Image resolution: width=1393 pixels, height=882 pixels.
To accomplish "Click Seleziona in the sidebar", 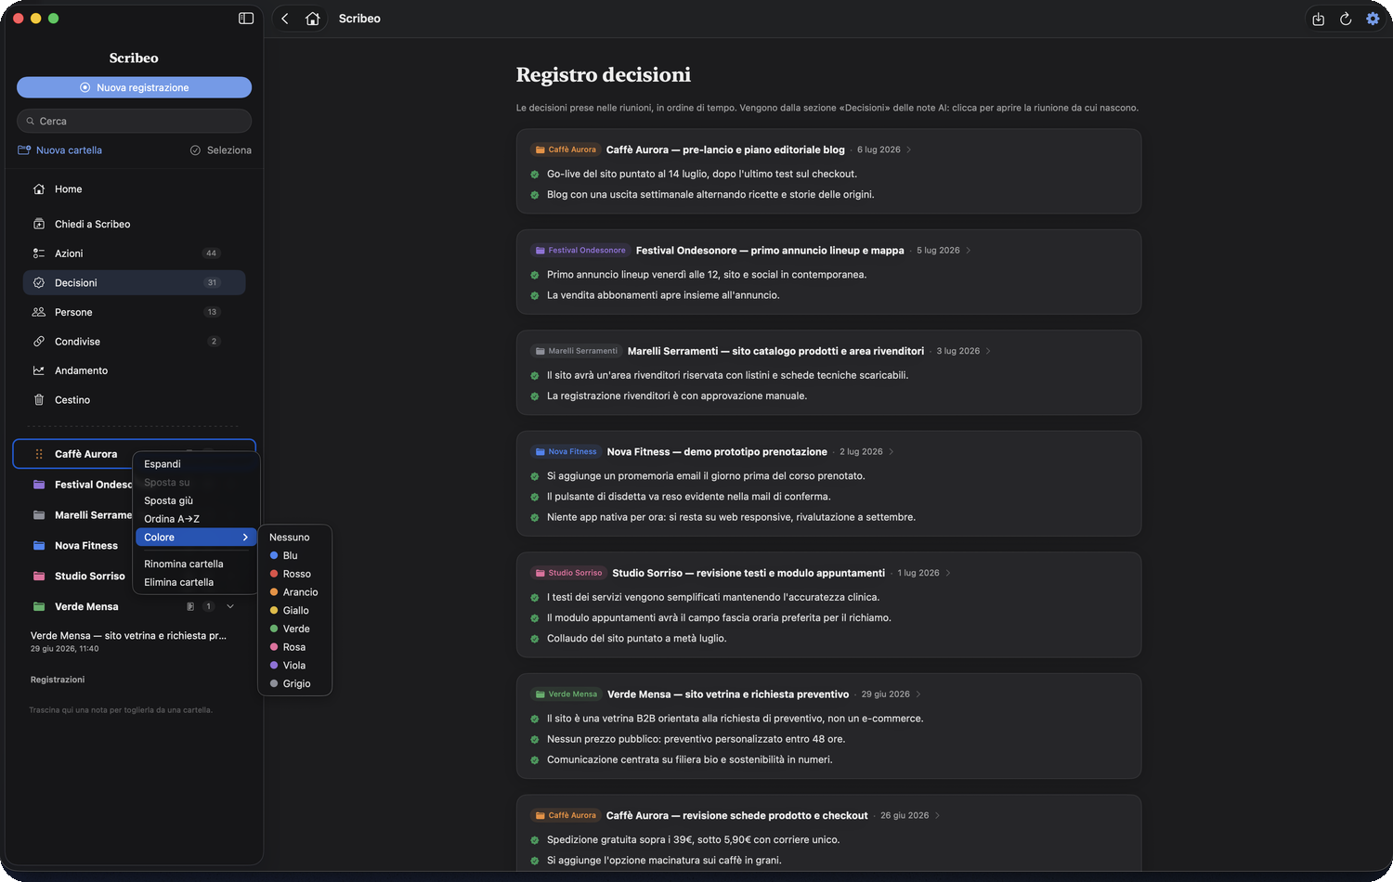I will pyautogui.click(x=221, y=150).
